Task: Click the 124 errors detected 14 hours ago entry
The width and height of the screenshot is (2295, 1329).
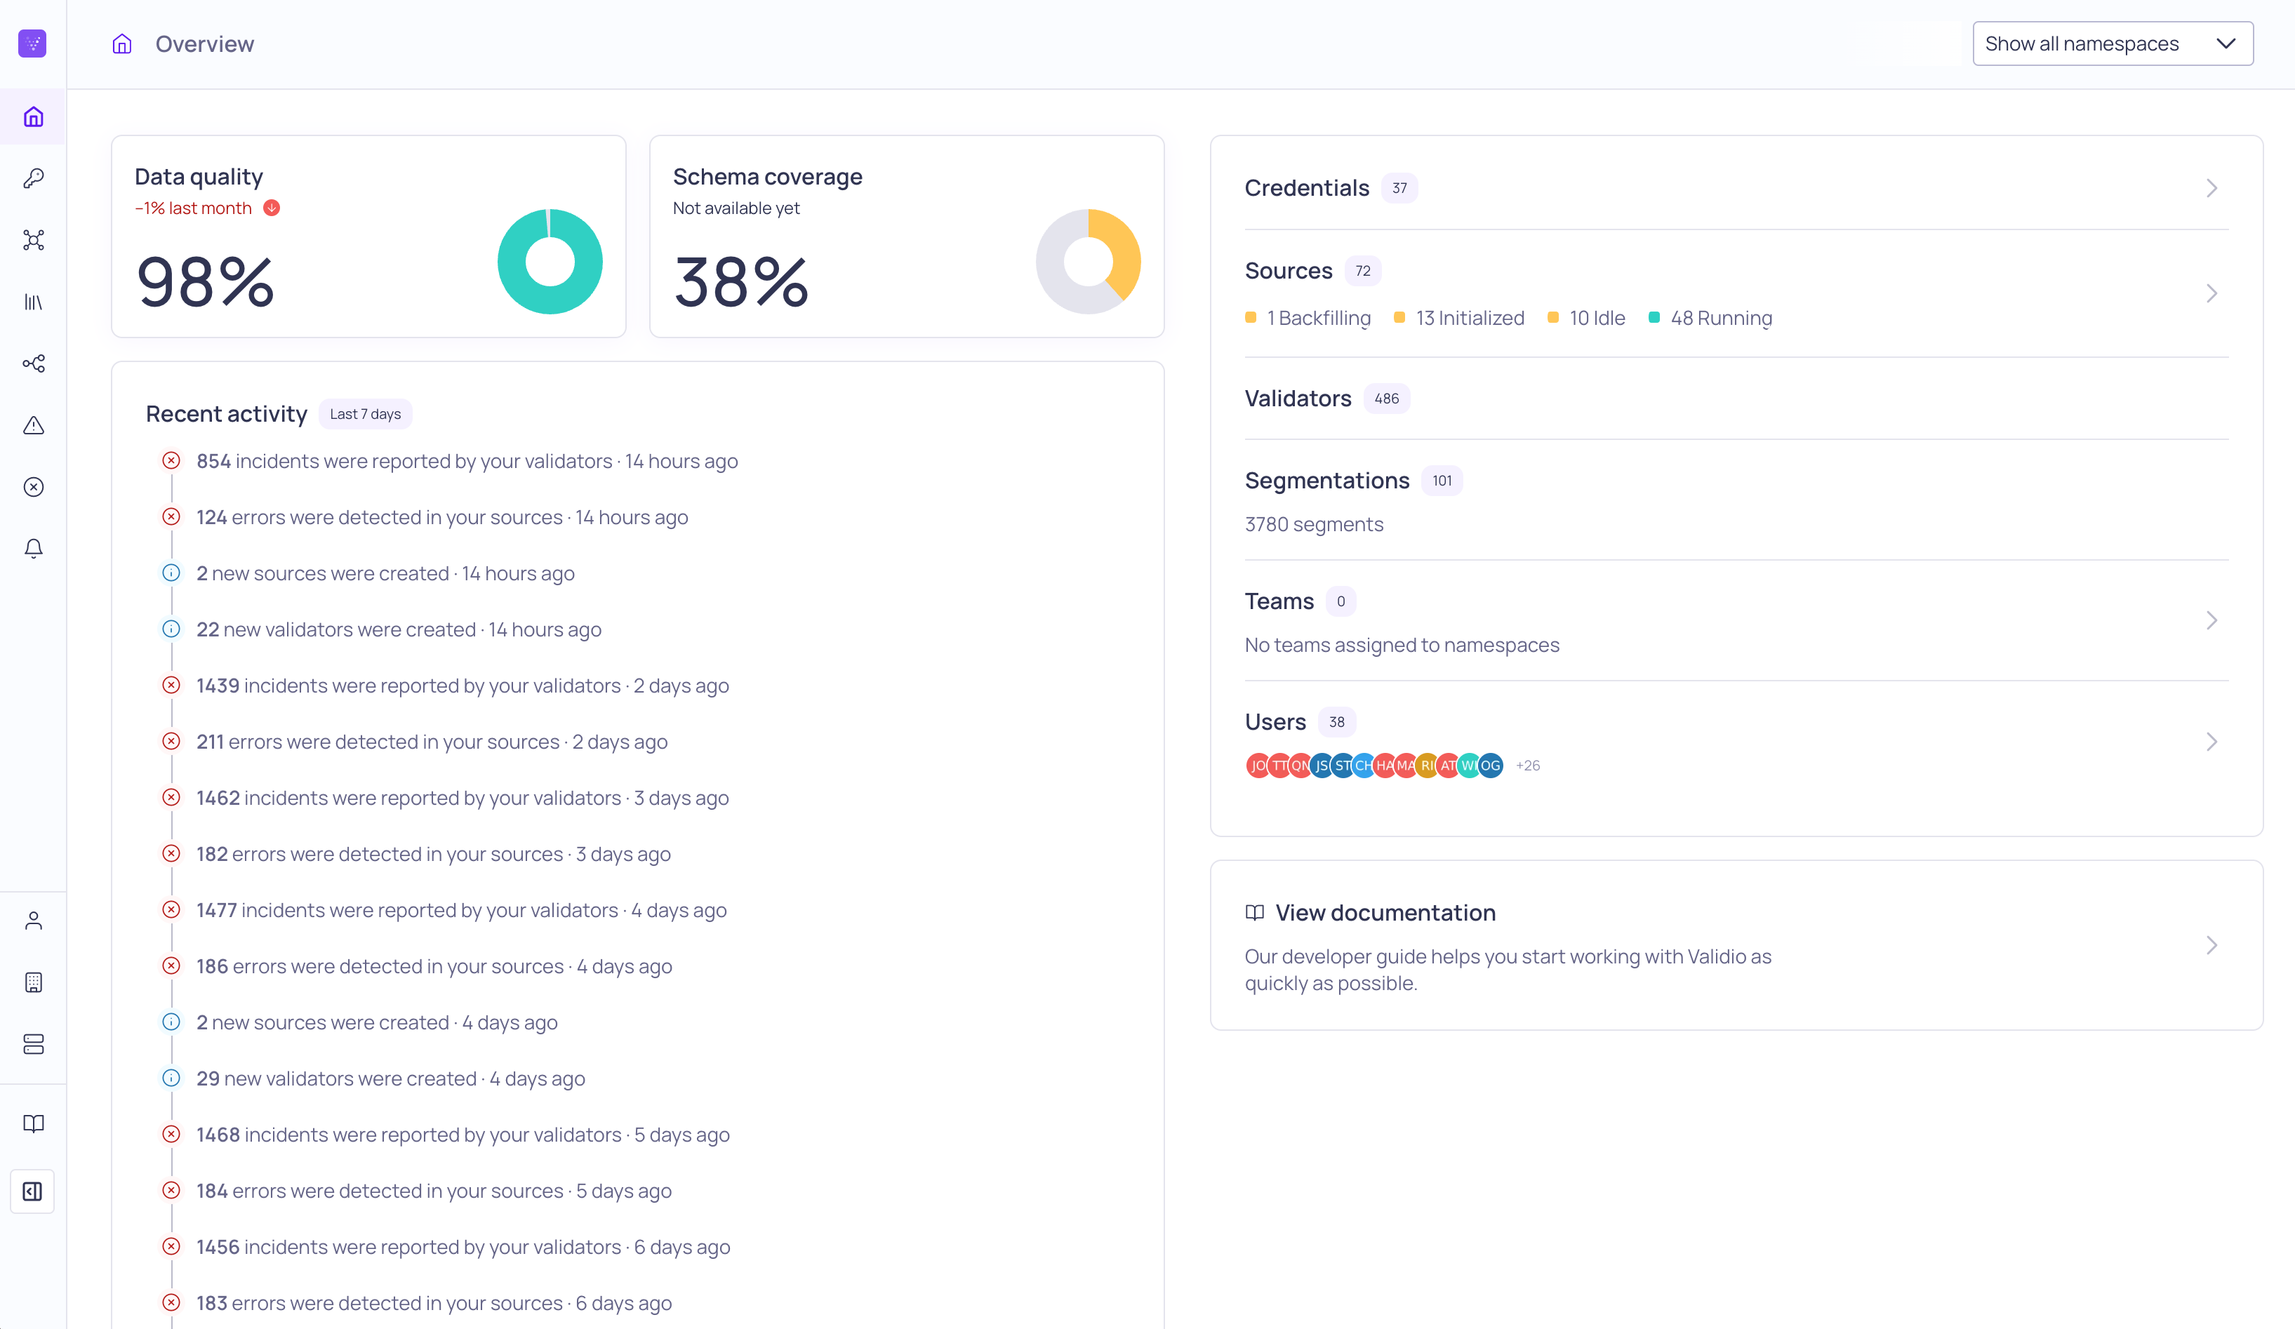Action: (443, 517)
